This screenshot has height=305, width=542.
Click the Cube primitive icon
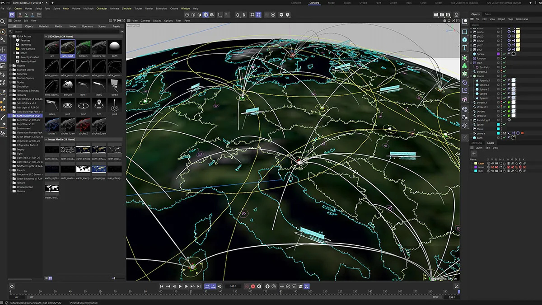tap(465, 39)
